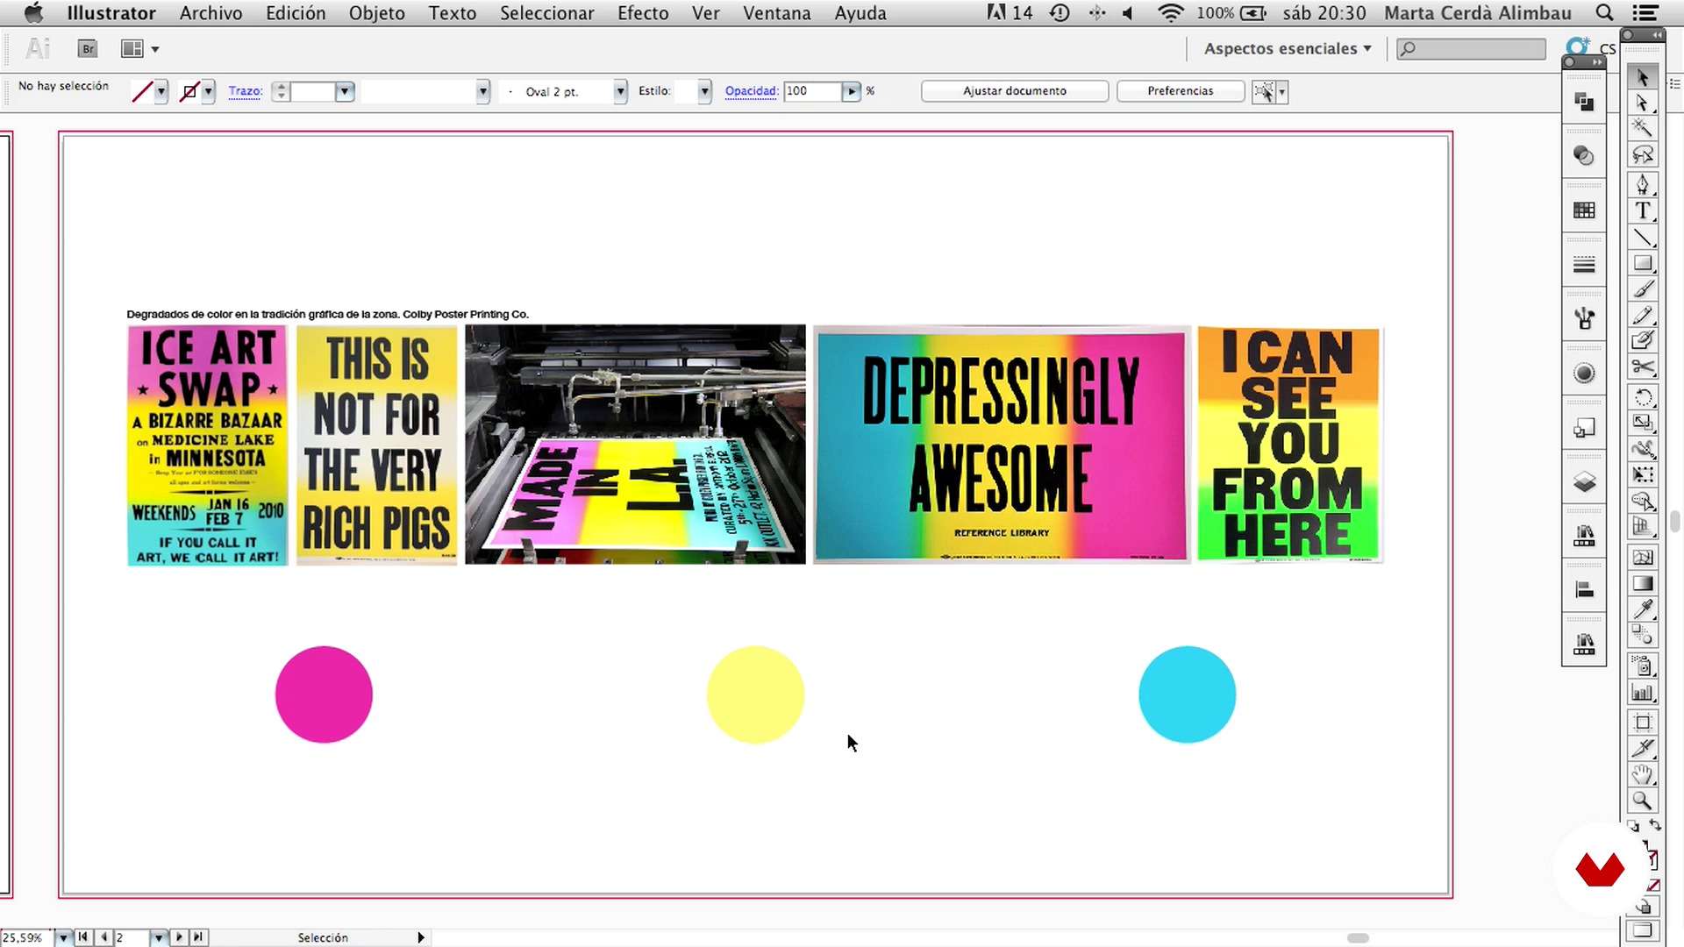Select the Free Transform tool

click(1643, 475)
